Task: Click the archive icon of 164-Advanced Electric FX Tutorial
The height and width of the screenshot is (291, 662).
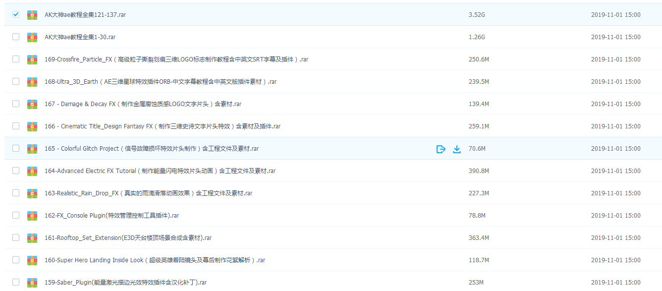Action: pos(32,171)
